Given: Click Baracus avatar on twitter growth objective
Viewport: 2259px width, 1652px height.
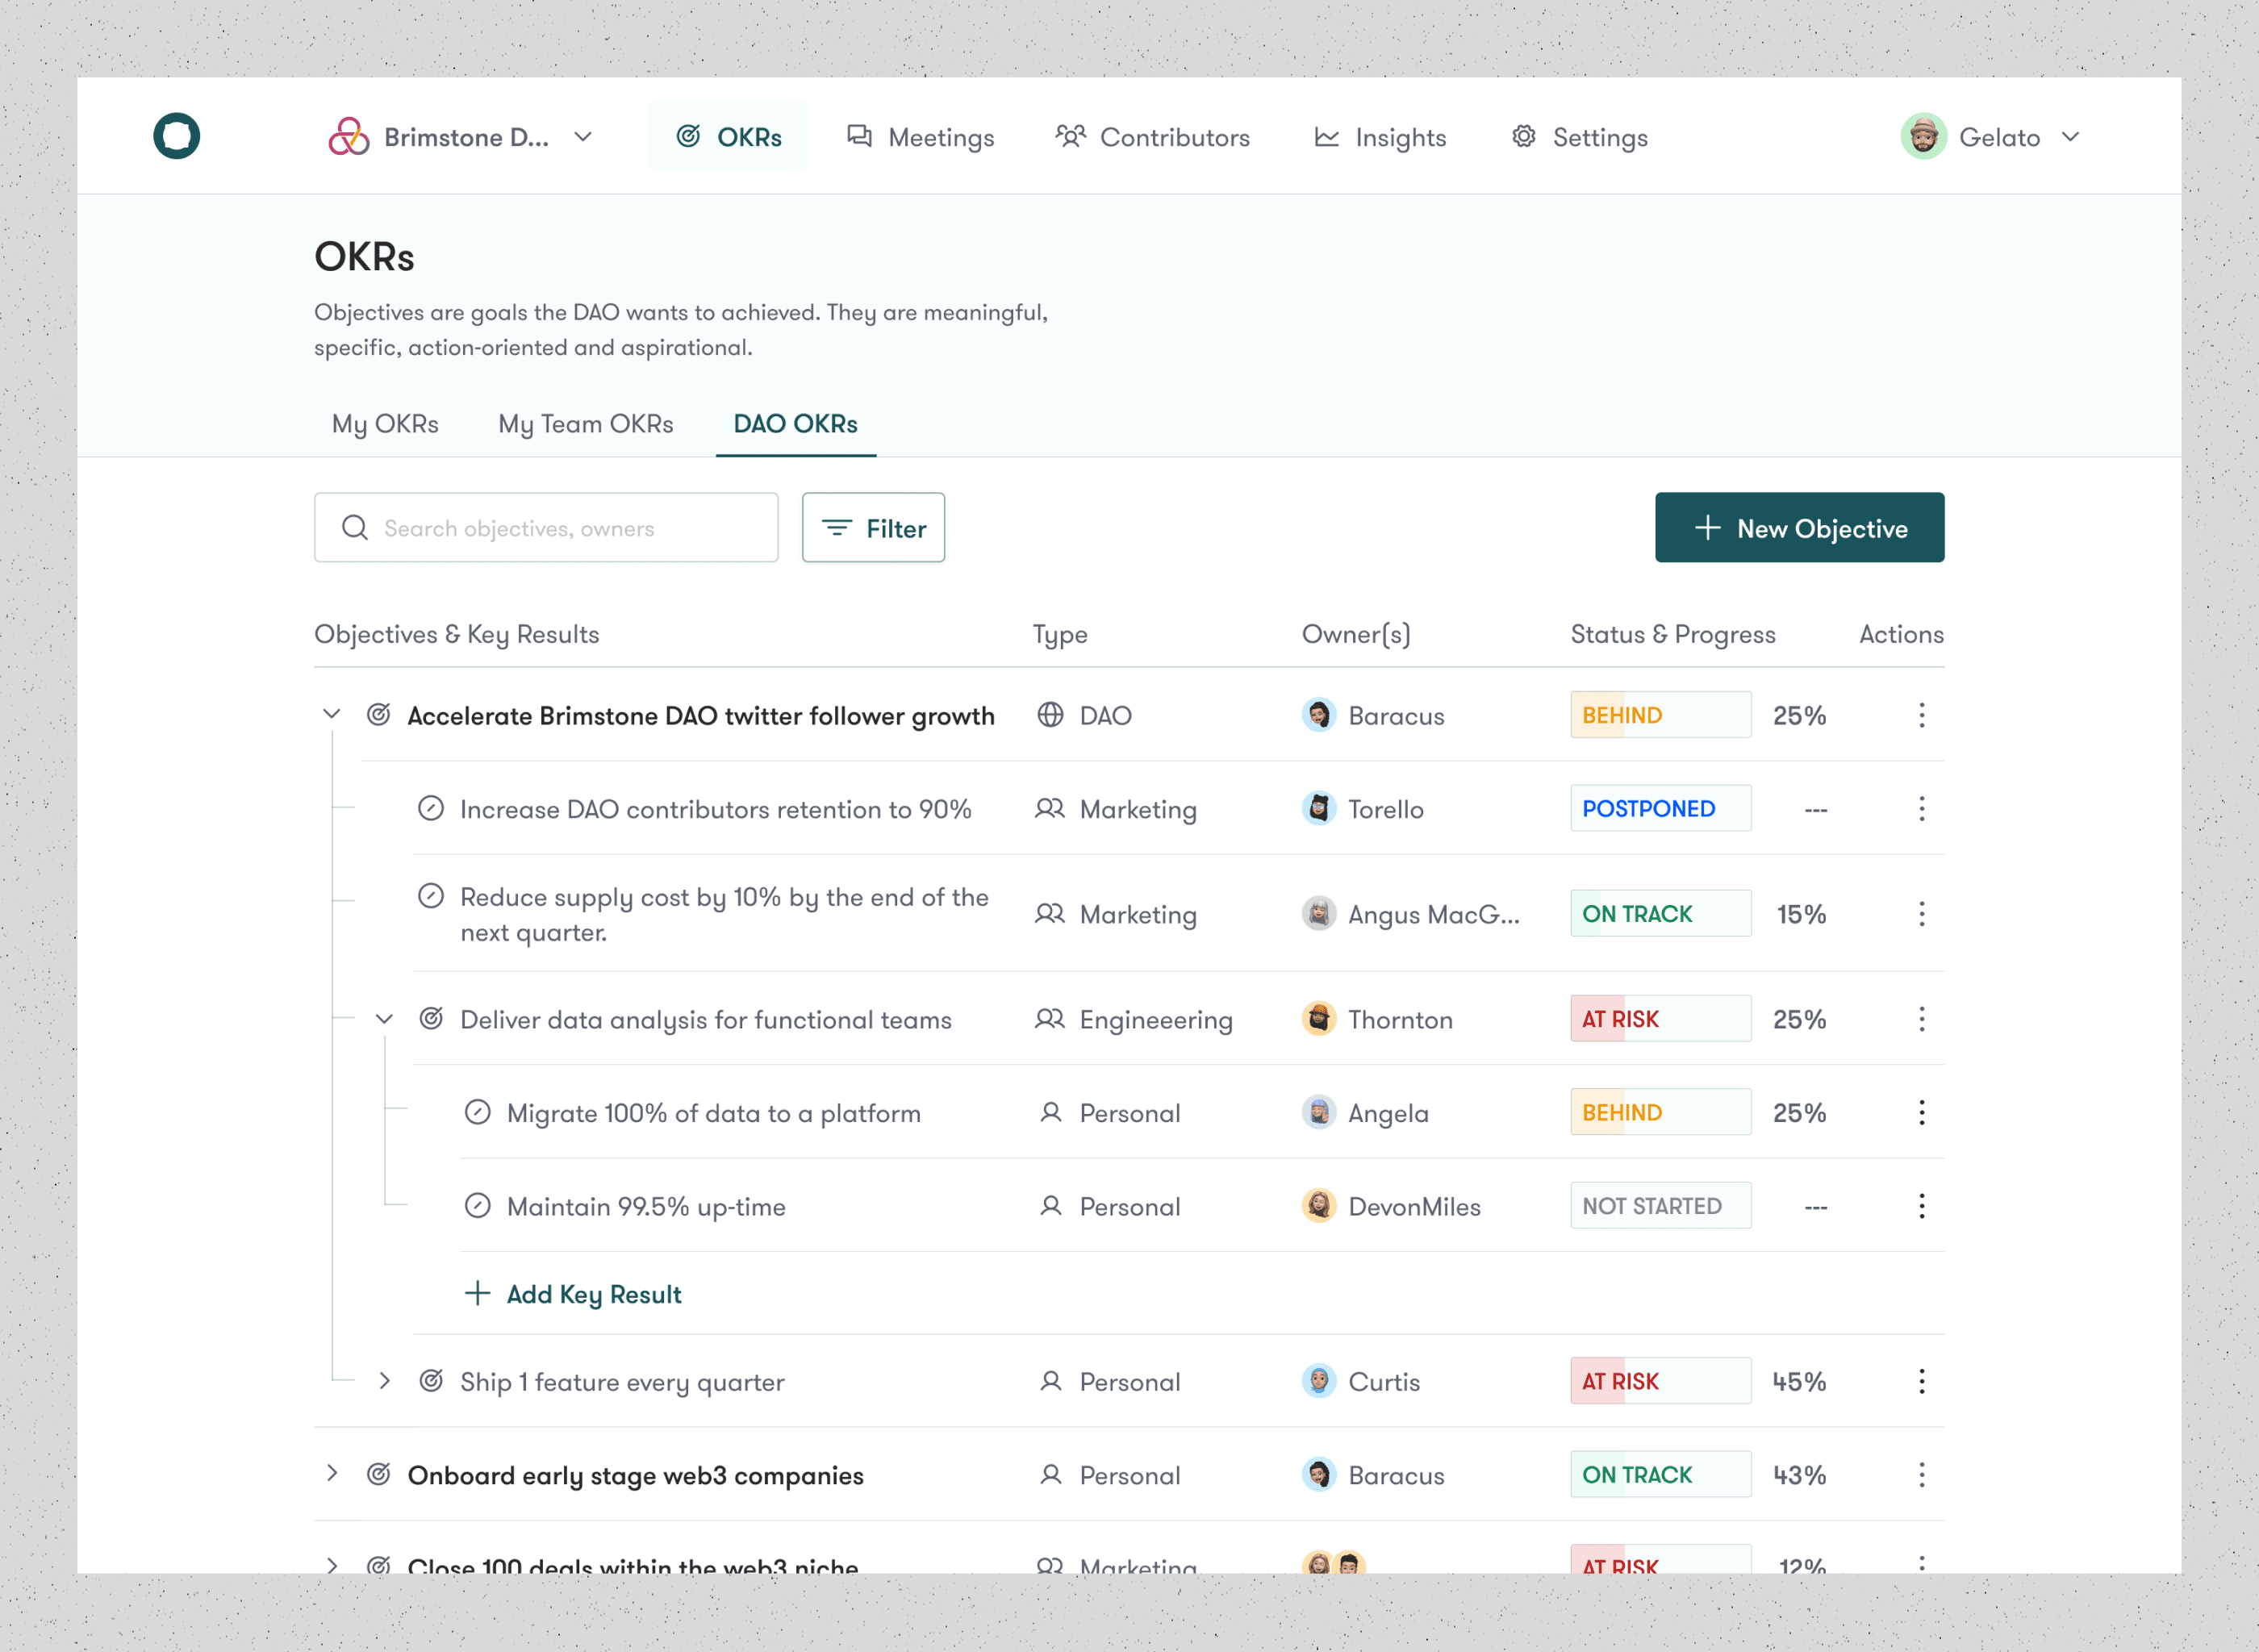Looking at the screenshot, I should pyautogui.click(x=1318, y=715).
